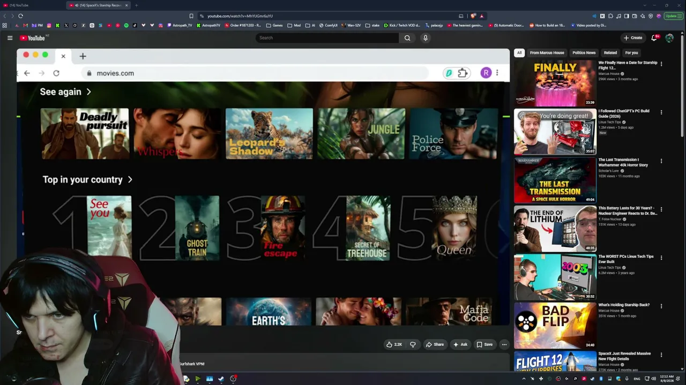
Task: Go to the YouTube home logo
Action: [33, 38]
